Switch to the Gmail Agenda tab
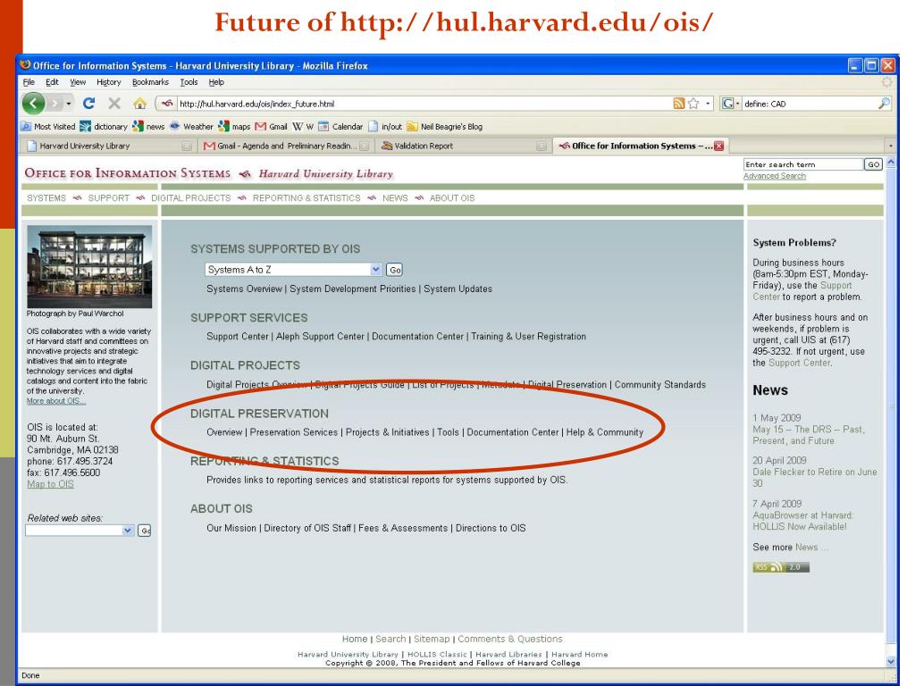 click(x=286, y=146)
